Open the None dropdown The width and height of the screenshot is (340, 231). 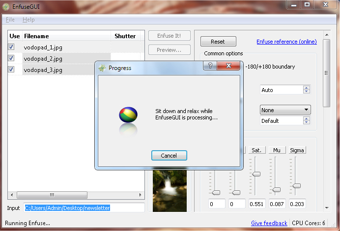coord(285,110)
